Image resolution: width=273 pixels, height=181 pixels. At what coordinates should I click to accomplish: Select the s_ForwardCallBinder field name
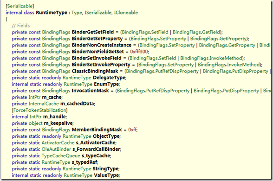point(96,149)
